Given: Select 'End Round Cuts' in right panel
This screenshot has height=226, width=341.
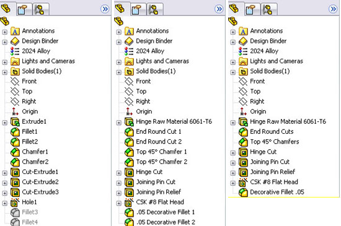Looking at the screenshot, I should pyautogui.click(x=272, y=131).
